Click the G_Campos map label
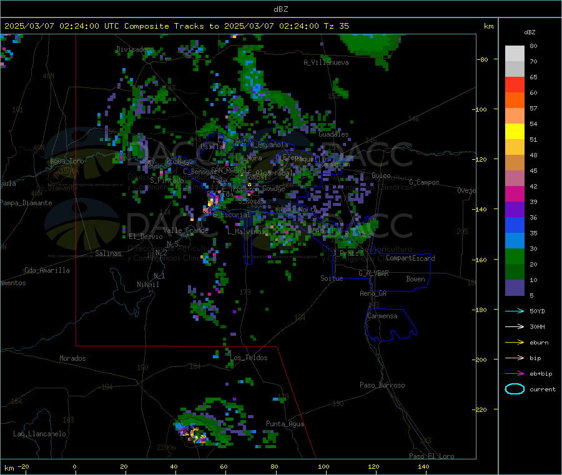The width and height of the screenshot is (562, 475). pyautogui.click(x=424, y=182)
